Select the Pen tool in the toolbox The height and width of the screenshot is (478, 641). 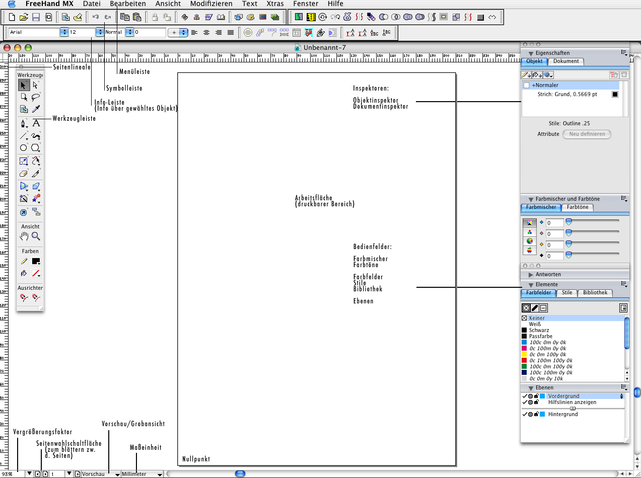coord(24,123)
